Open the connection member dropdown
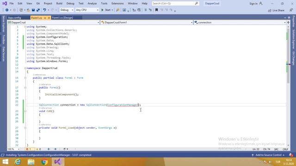Screen dimensions: 296x166 click(x=240, y=23)
